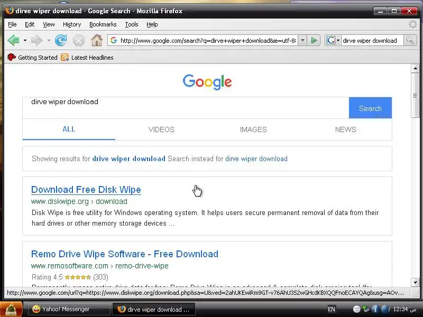Go back using the green Back arrow
Image resolution: width=423 pixels, height=317 pixels.
click(14, 41)
